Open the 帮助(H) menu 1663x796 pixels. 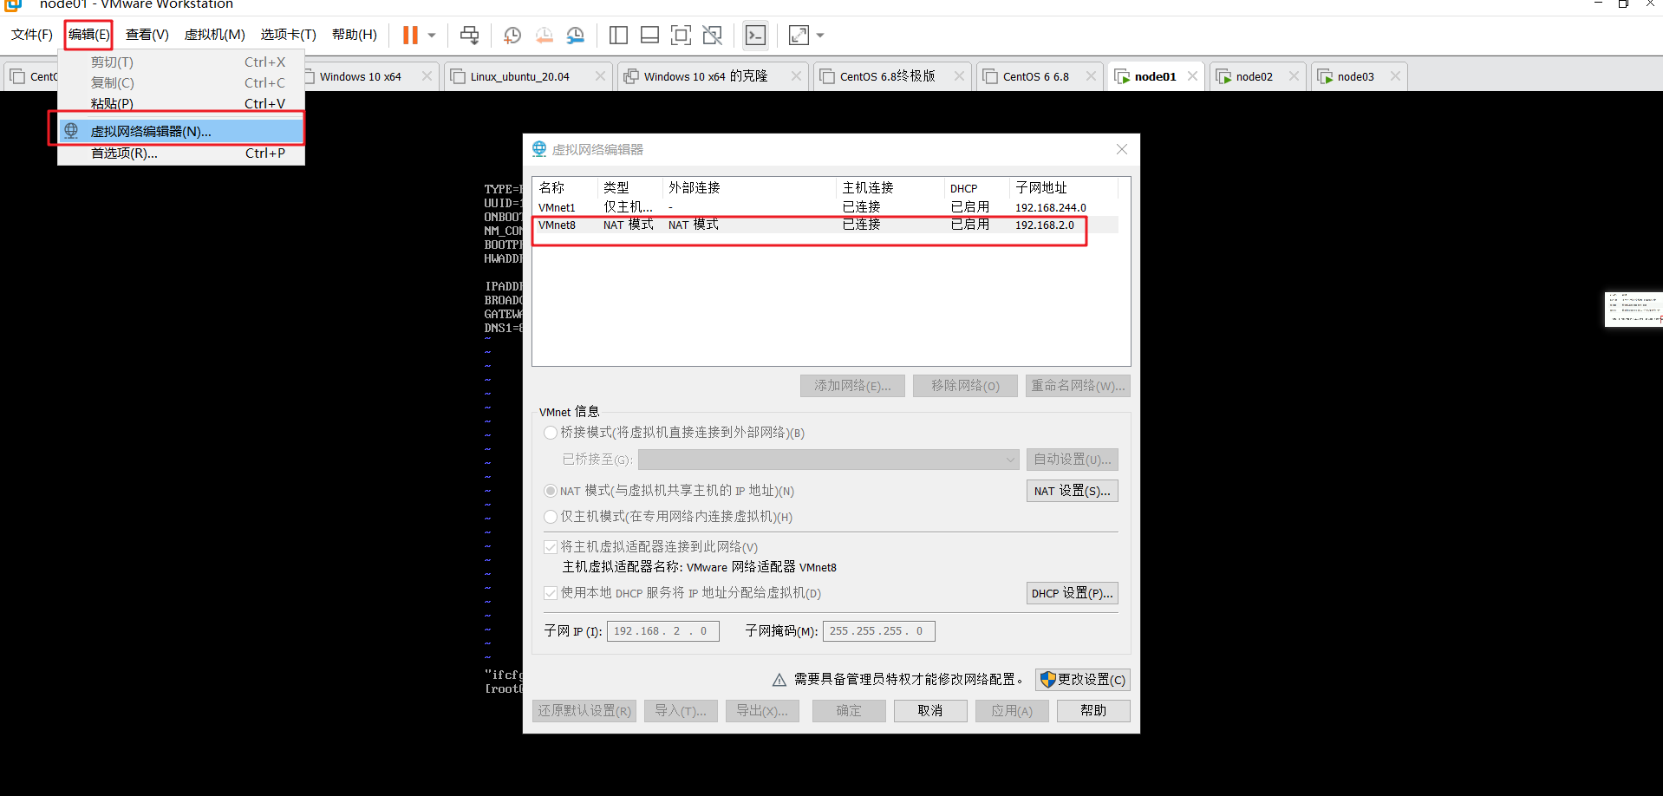355,35
